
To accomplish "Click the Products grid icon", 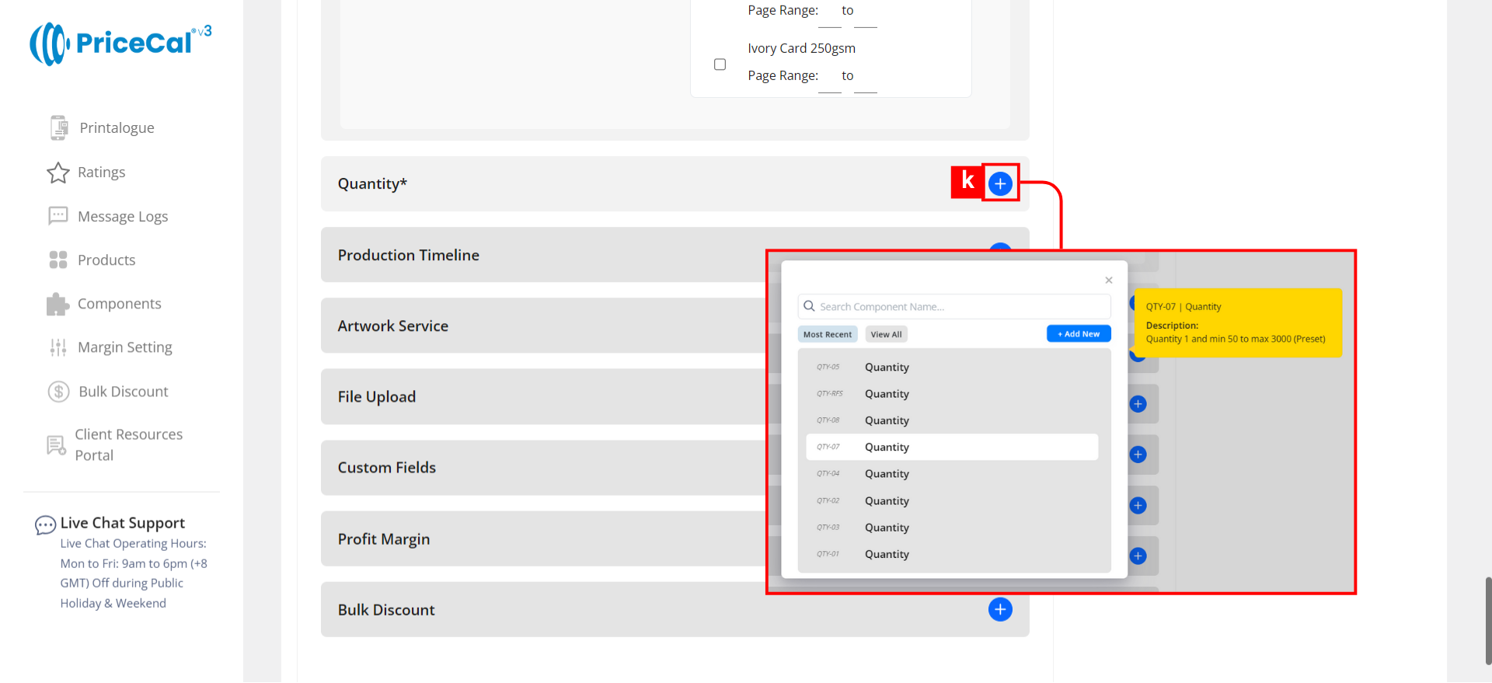I will (58, 260).
